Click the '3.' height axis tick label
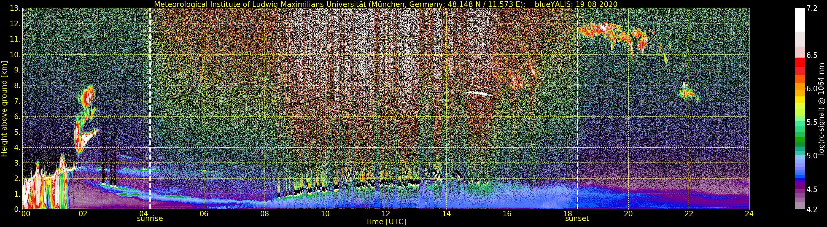827x227 pixels. point(17,163)
